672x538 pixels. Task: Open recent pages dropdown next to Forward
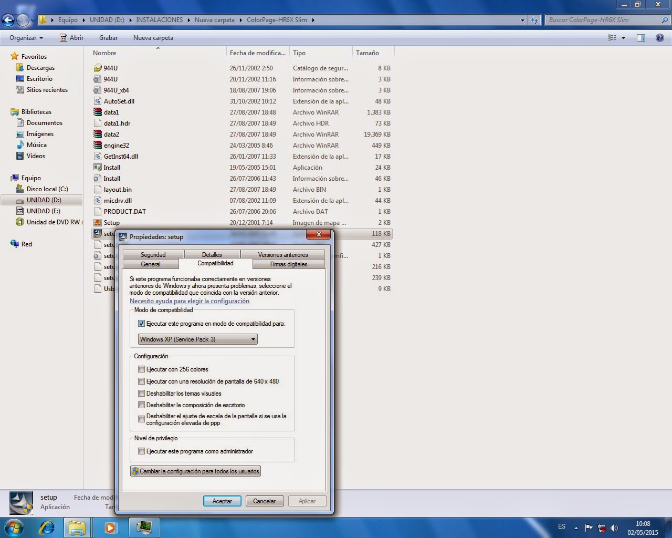[33, 20]
